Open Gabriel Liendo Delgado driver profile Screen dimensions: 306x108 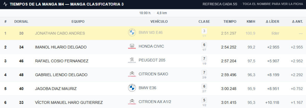61,75
